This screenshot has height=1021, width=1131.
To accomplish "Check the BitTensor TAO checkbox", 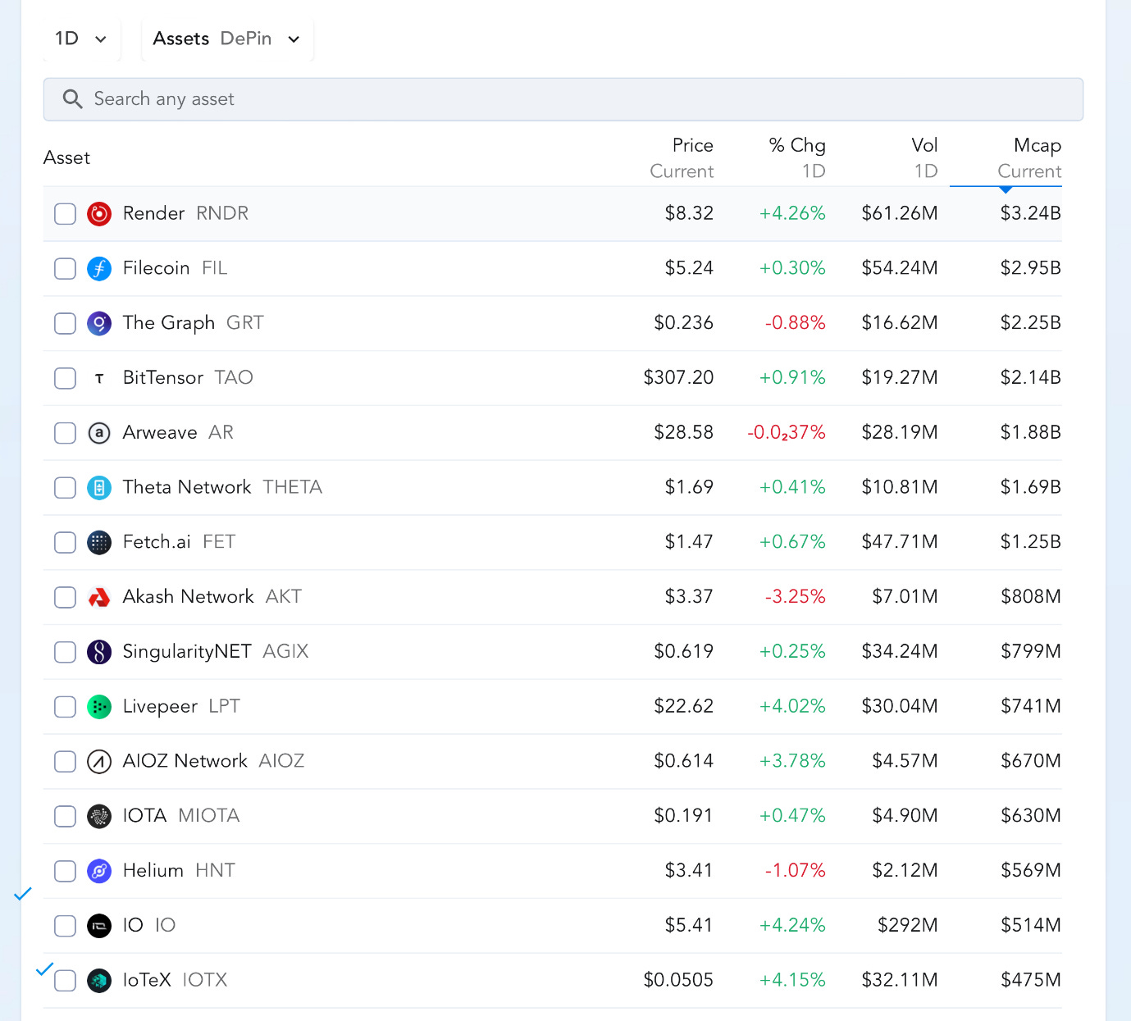I will coord(65,378).
